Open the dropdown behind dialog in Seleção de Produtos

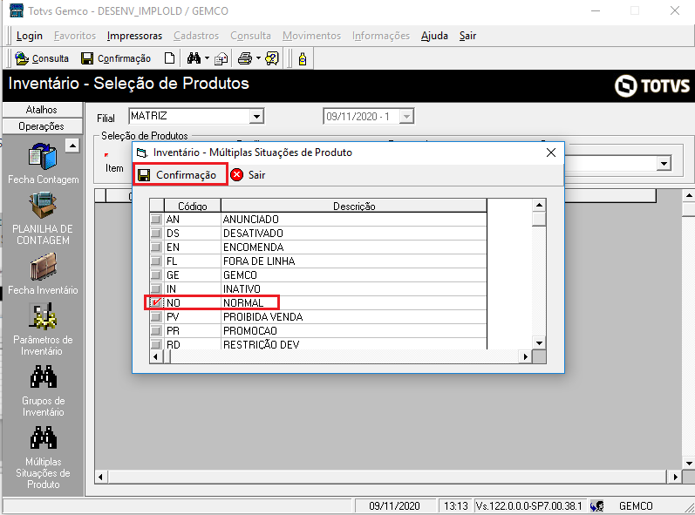tap(664, 164)
